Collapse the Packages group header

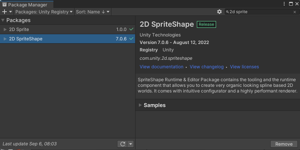[3, 20]
